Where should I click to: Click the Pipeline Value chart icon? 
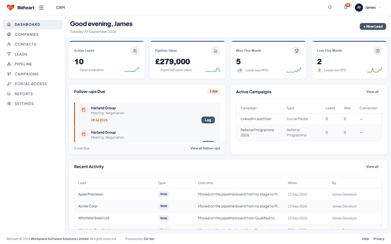coord(216,51)
